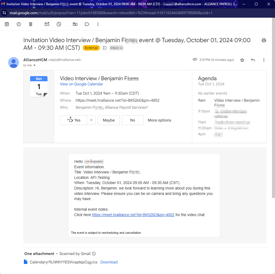Viewport: 275px width, 274px height.
Task: Click the browser address bar URL
Action: 111,13
